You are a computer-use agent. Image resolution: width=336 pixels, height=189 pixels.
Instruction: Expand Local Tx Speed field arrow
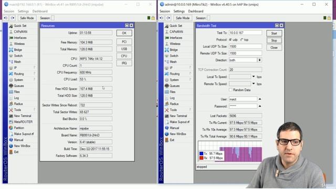click(254, 77)
